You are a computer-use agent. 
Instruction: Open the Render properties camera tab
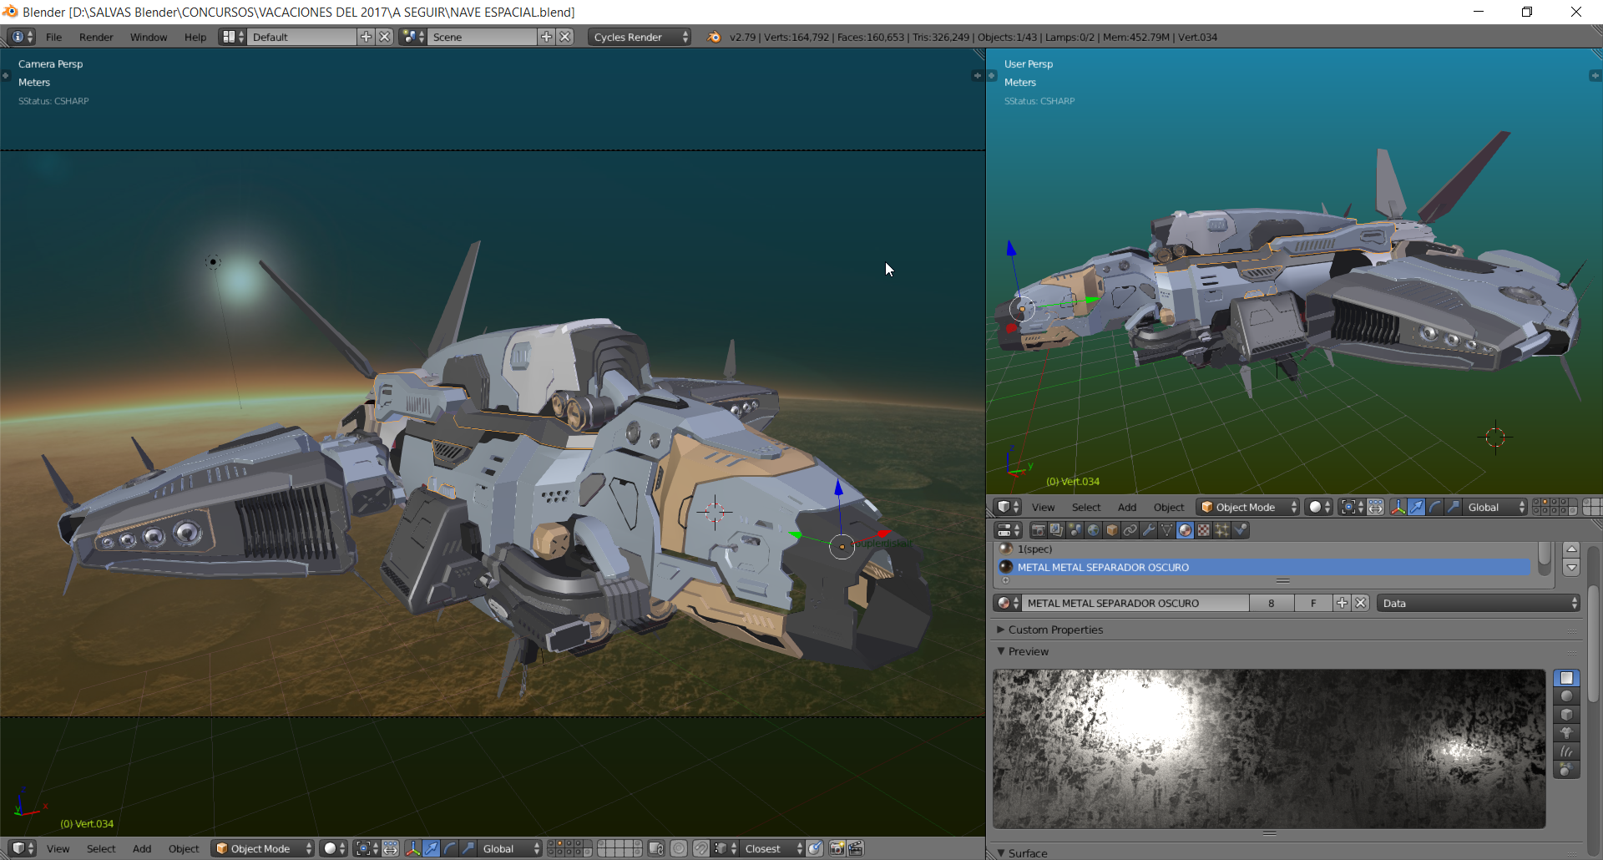point(1038,530)
